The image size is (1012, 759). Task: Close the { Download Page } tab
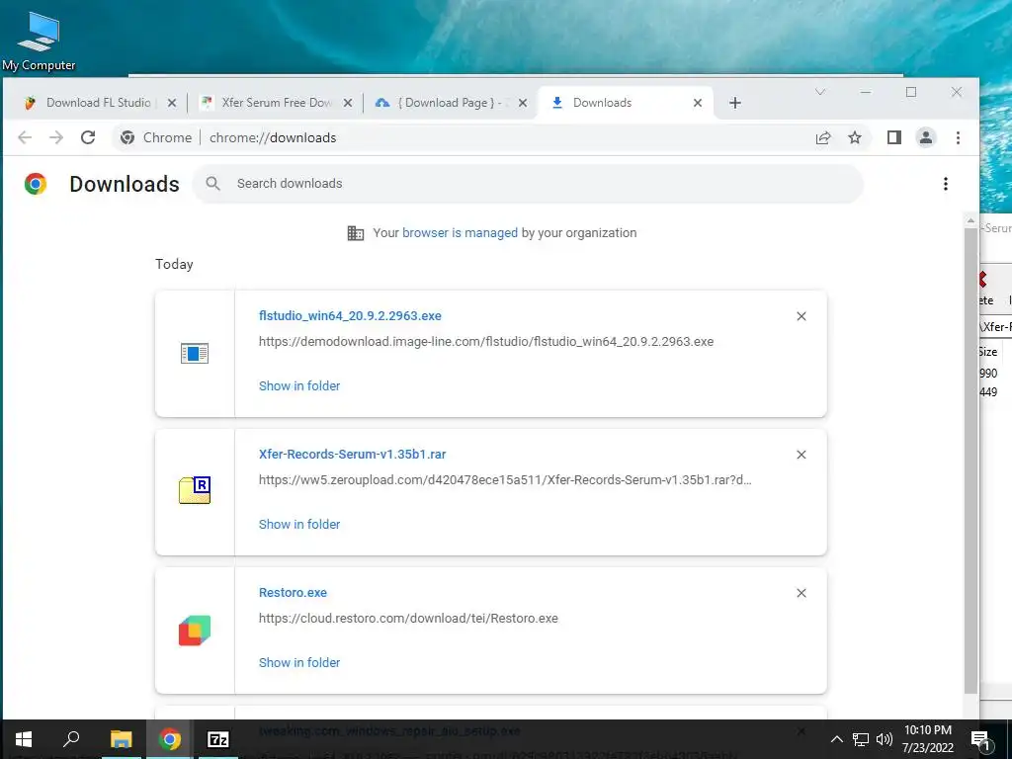[523, 103]
